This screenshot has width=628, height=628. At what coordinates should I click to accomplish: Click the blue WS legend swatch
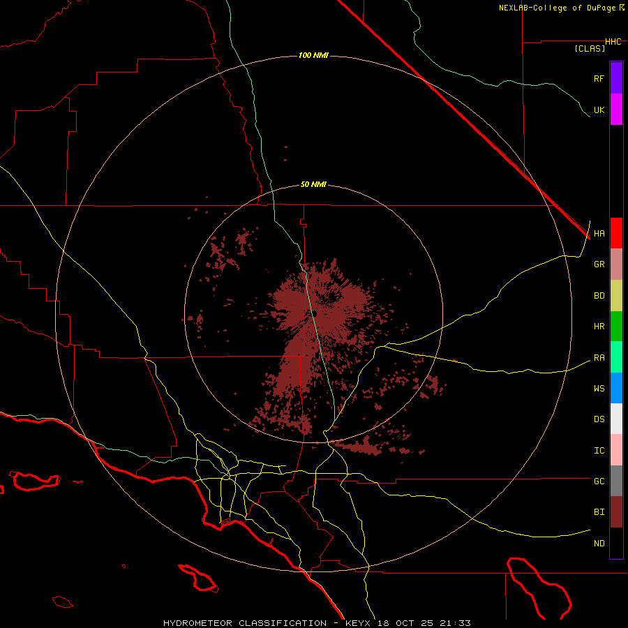click(x=616, y=388)
